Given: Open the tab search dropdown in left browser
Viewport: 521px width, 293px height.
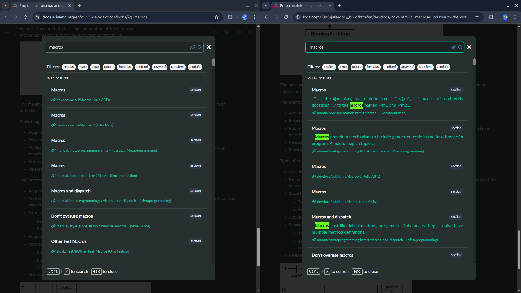Looking at the screenshot, I should [5, 5].
